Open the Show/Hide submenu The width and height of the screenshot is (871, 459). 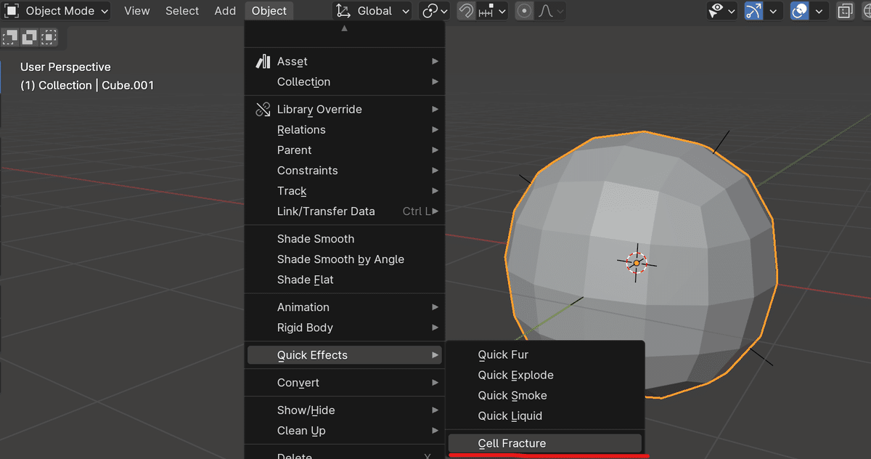[x=345, y=410]
